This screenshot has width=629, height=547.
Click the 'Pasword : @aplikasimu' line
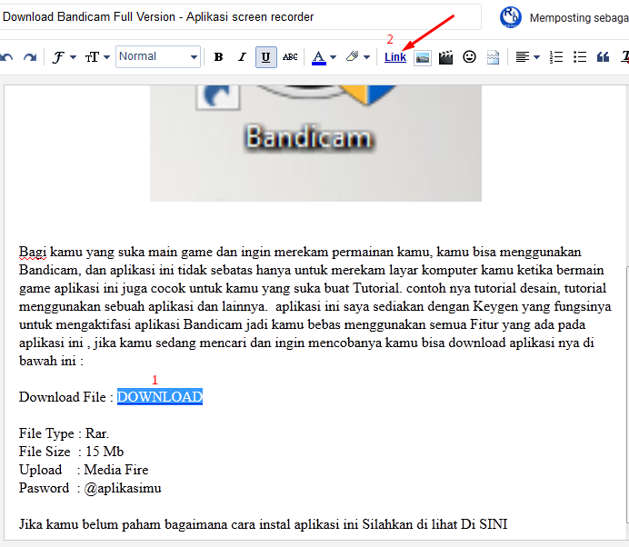90,488
